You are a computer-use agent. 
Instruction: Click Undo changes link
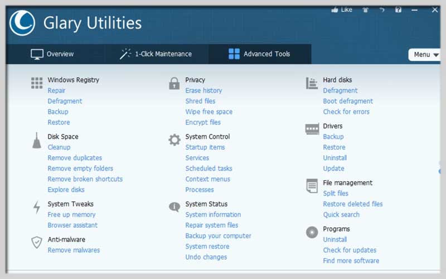(206, 257)
